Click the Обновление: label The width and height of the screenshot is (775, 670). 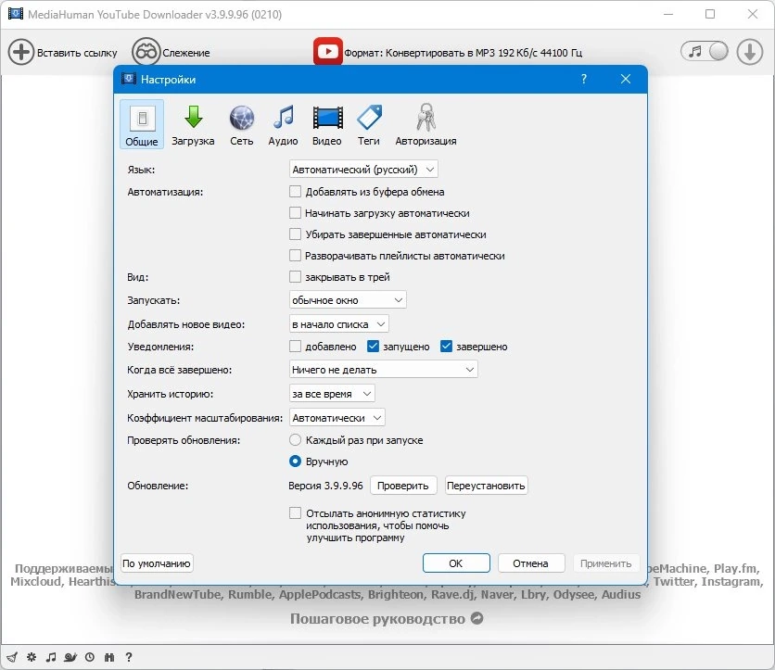[158, 486]
